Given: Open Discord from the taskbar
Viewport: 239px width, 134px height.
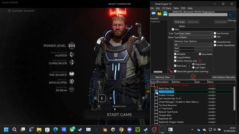Looking at the screenshot, I should tap(130, 130).
